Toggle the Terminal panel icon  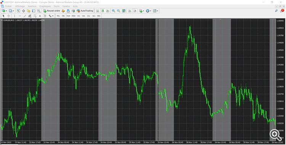point(34,11)
